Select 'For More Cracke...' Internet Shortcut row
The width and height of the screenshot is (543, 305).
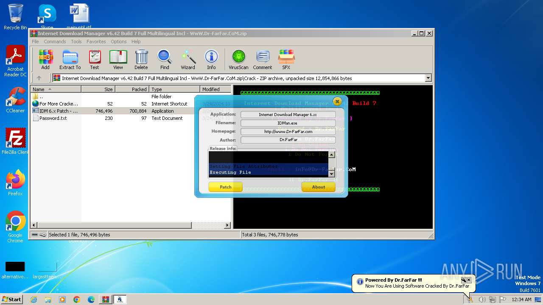[x=131, y=104]
